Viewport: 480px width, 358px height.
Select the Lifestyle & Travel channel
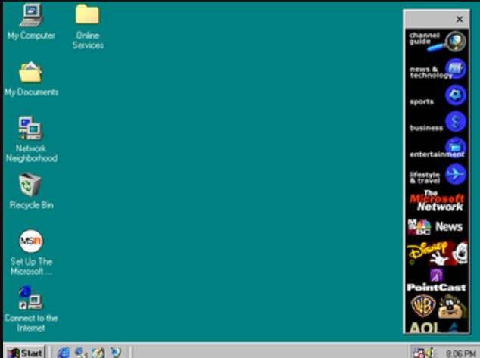[436, 176]
